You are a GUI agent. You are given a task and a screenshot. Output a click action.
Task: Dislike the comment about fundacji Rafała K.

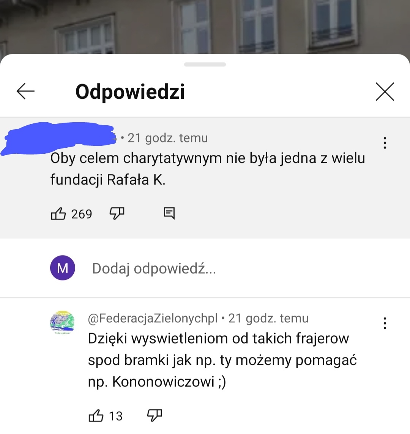pyautogui.click(x=117, y=214)
